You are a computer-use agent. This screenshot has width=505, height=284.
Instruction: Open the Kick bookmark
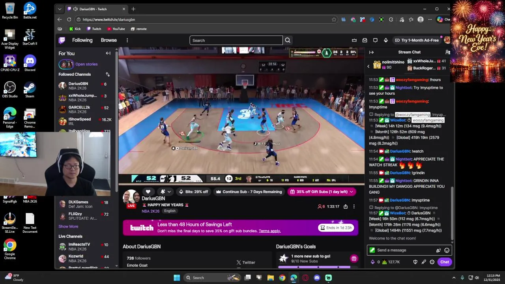[75, 29]
